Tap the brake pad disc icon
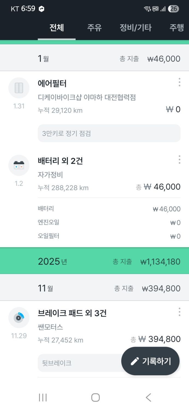 pos(19,317)
